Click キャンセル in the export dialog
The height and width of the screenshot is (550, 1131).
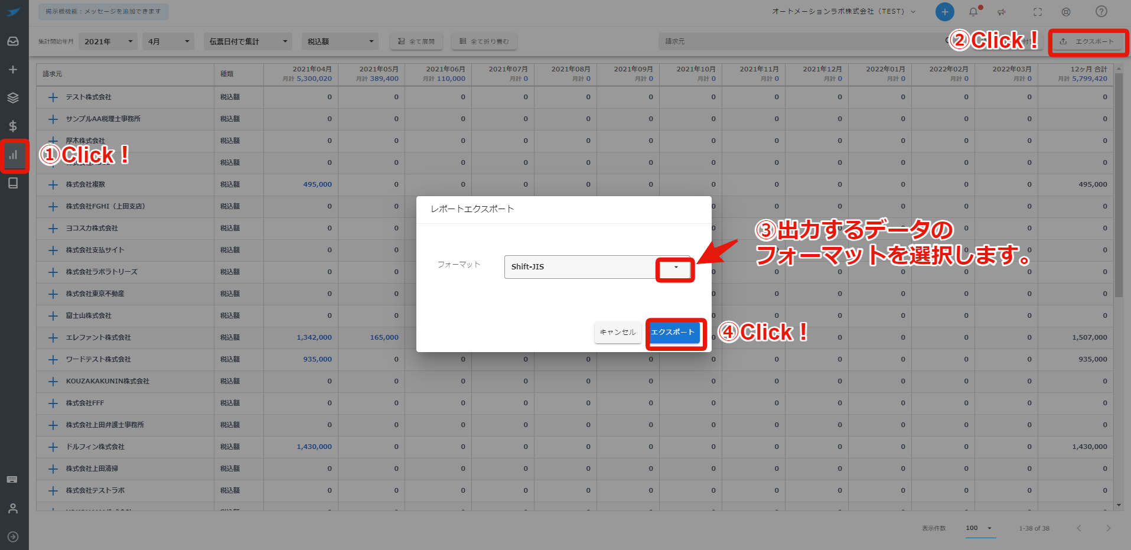point(617,332)
